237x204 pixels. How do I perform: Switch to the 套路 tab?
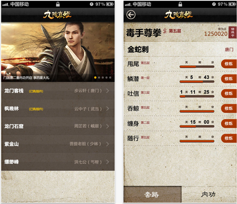[152, 194]
